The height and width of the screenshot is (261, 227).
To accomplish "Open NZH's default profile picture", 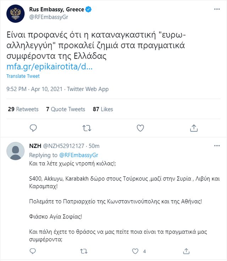I will pyautogui.click(x=16, y=151).
